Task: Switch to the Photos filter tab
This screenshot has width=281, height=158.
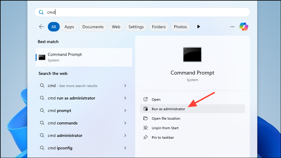Action: pos(180,27)
